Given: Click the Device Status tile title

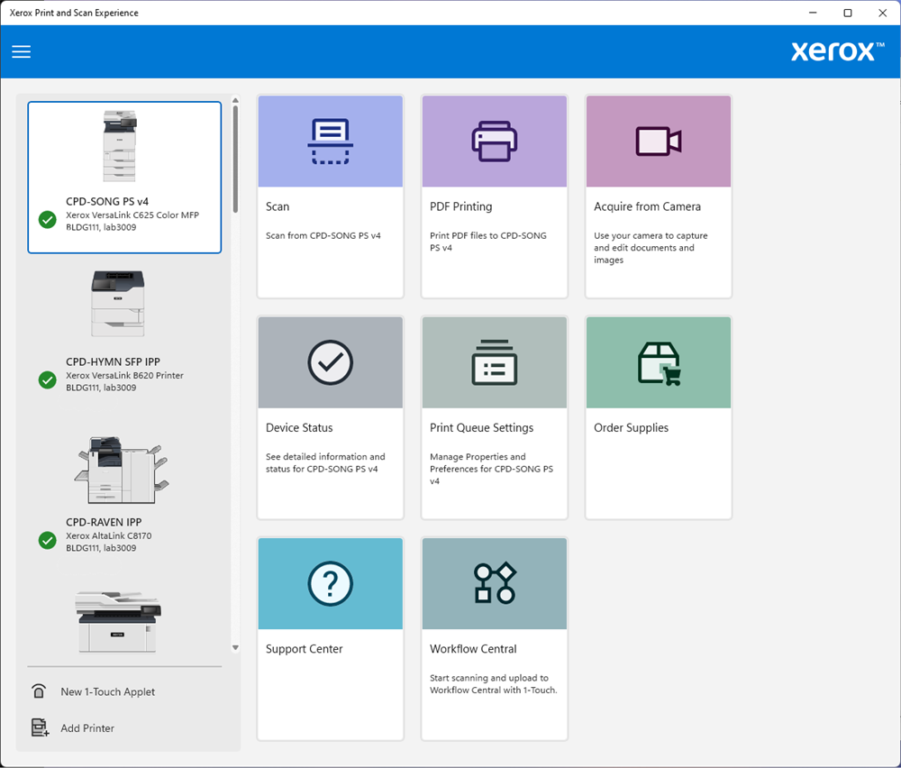Looking at the screenshot, I should click(299, 427).
